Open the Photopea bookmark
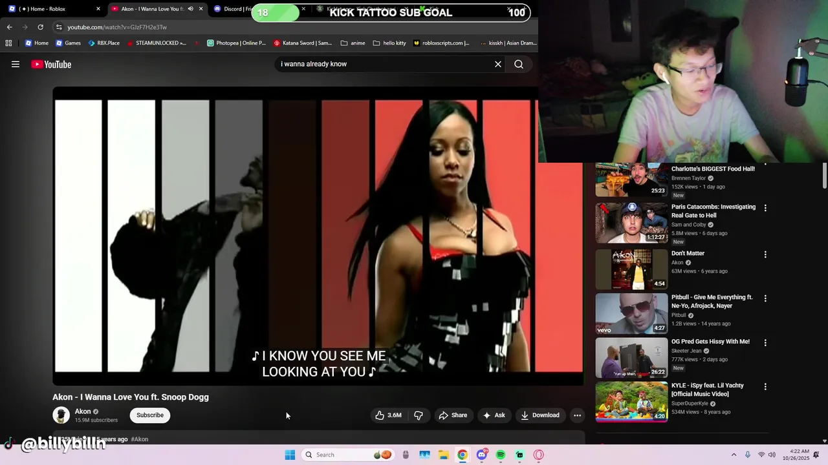This screenshot has height=465, width=828. click(x=236, y=43)
